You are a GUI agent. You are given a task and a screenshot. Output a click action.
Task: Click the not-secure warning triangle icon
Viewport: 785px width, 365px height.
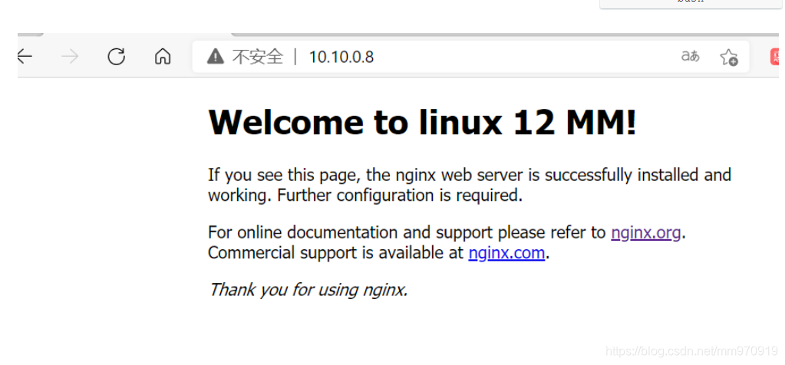point(216,57)
